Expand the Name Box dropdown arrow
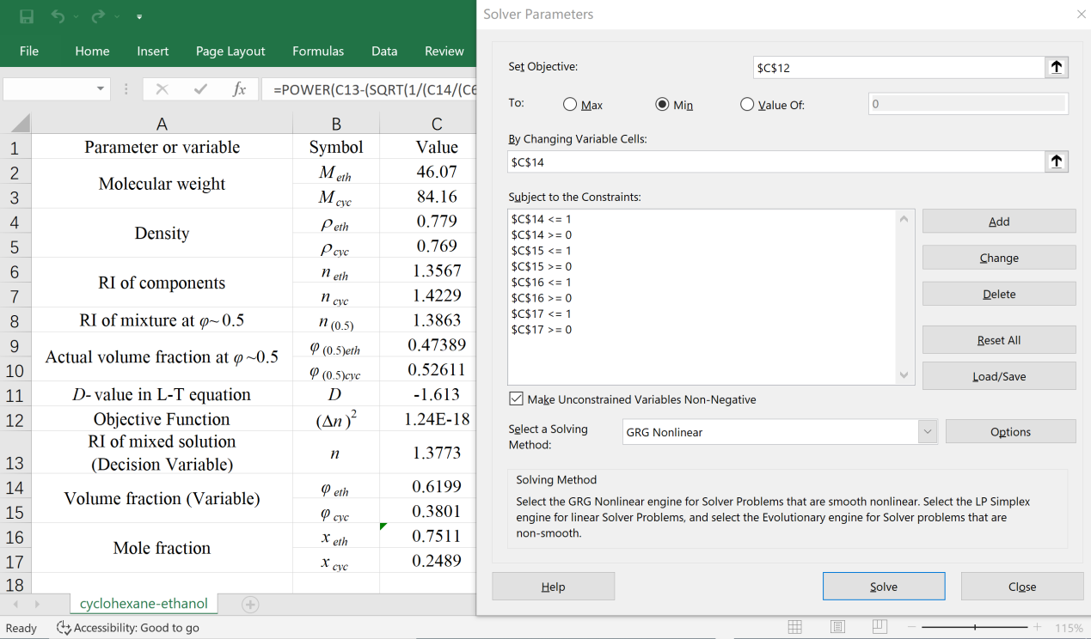This screenshot has height=639, width=1091. [101, 89]
